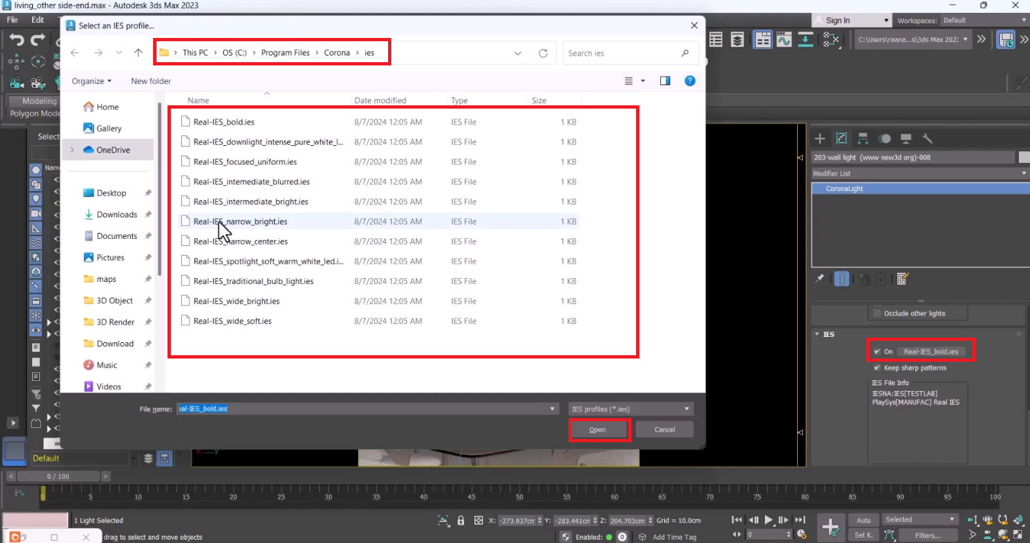
Task: Click Add Time Tag
Action: coord(674,537)
